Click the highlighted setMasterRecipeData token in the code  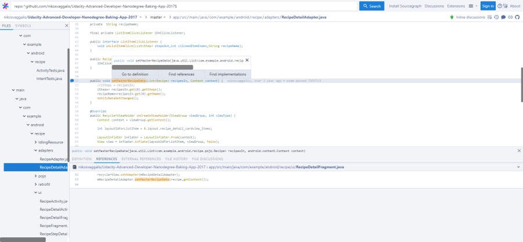[x=129, y=81]
